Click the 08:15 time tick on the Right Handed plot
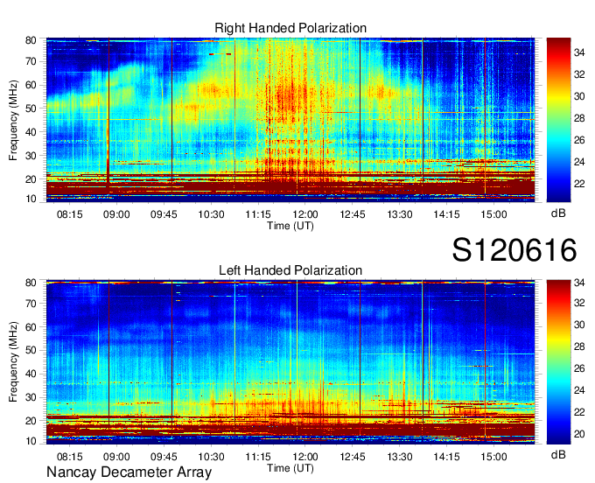Screen dimensions: 595x483 click(69, 214)
